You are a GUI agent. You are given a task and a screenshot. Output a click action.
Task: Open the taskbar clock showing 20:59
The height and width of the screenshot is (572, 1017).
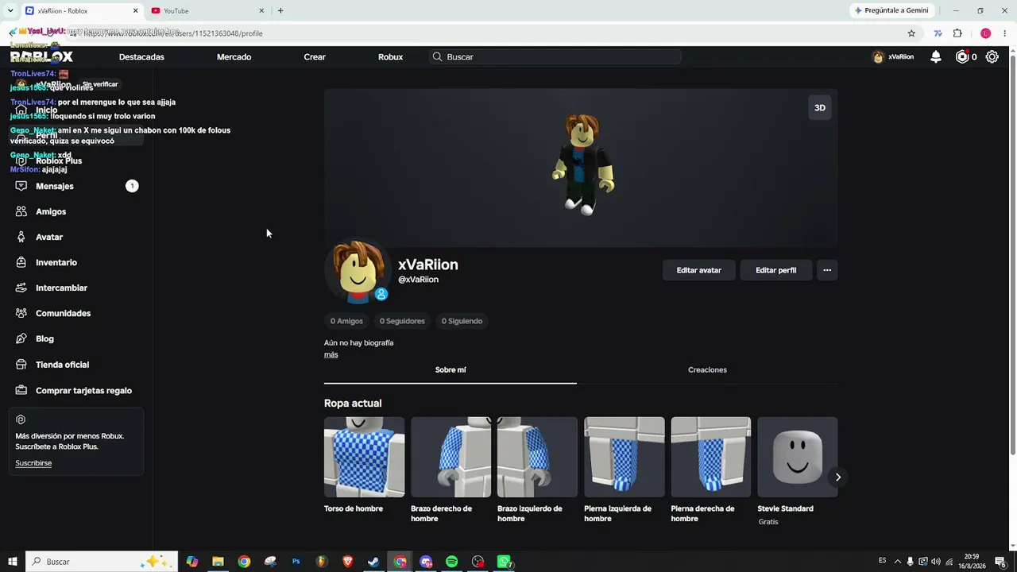pos(971,562)
